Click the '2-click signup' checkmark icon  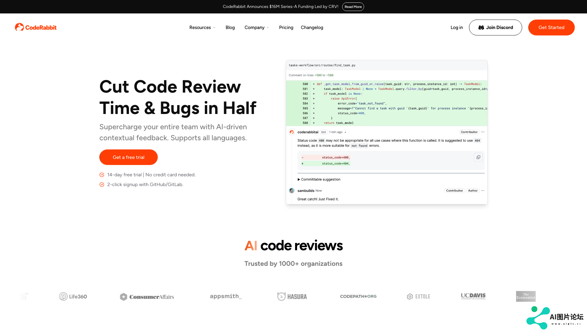click(x=102, y=185)
